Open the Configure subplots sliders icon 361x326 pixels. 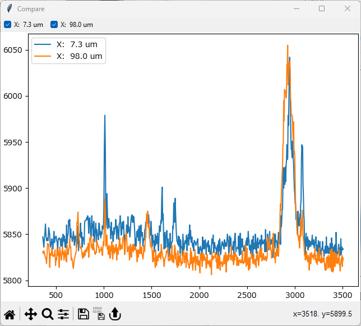pos(63,314)
